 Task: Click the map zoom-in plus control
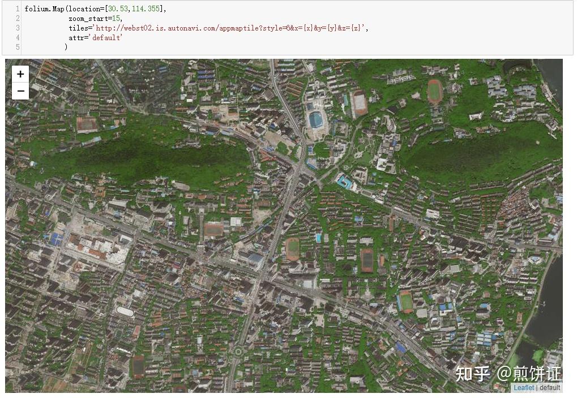(20, 74)
